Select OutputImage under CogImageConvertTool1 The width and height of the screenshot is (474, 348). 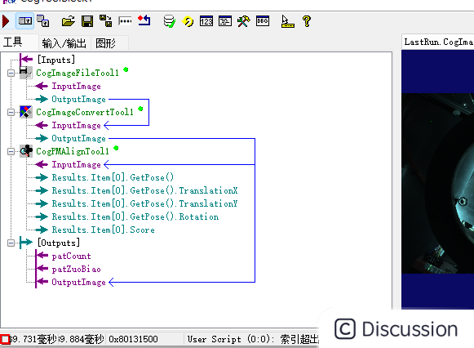[78, 138]
